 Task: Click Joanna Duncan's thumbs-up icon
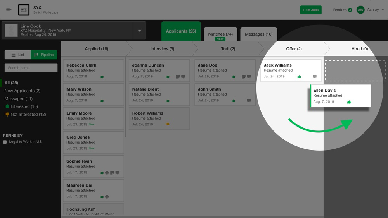[x=168, y=77]
